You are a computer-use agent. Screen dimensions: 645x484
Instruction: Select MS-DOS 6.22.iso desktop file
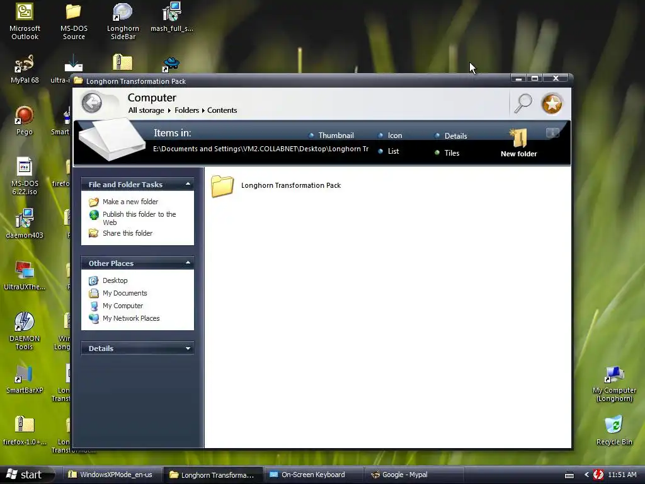click(x=25, y=176)
